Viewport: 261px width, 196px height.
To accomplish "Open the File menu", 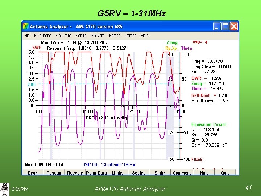I will [x=27, y=36].
